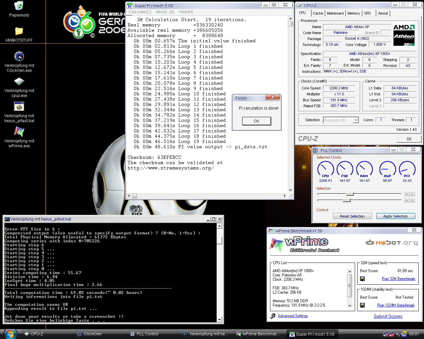Viewport: 424px width, 339px height.
Task: Click the floppy save icon for 1024M stability test
Action: [x=362, y=305]
